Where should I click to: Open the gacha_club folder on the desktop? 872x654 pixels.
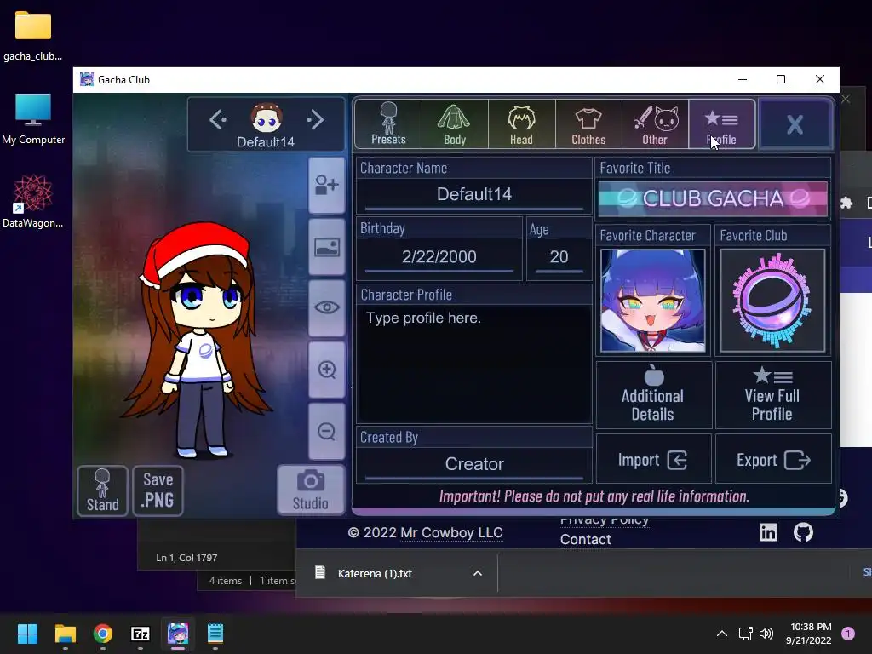tap(33, 36)
